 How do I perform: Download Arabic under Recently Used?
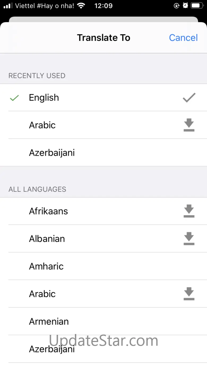[189, 125]
